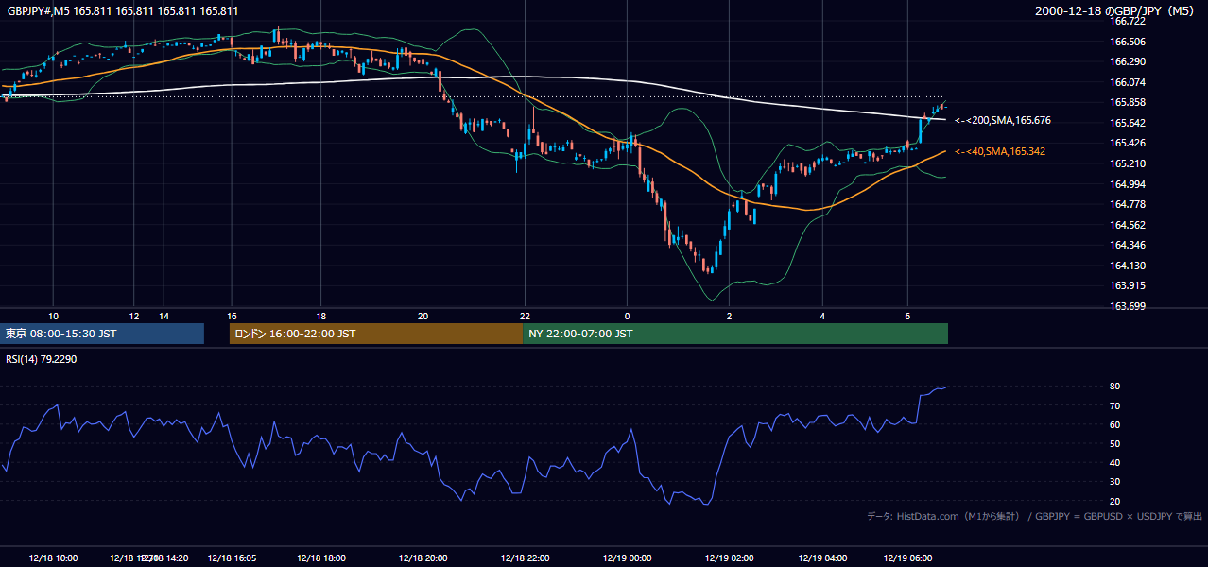Click hour label 12 under price chart
The height and width of the screenshot is (567, 1208).
[134, 316]
